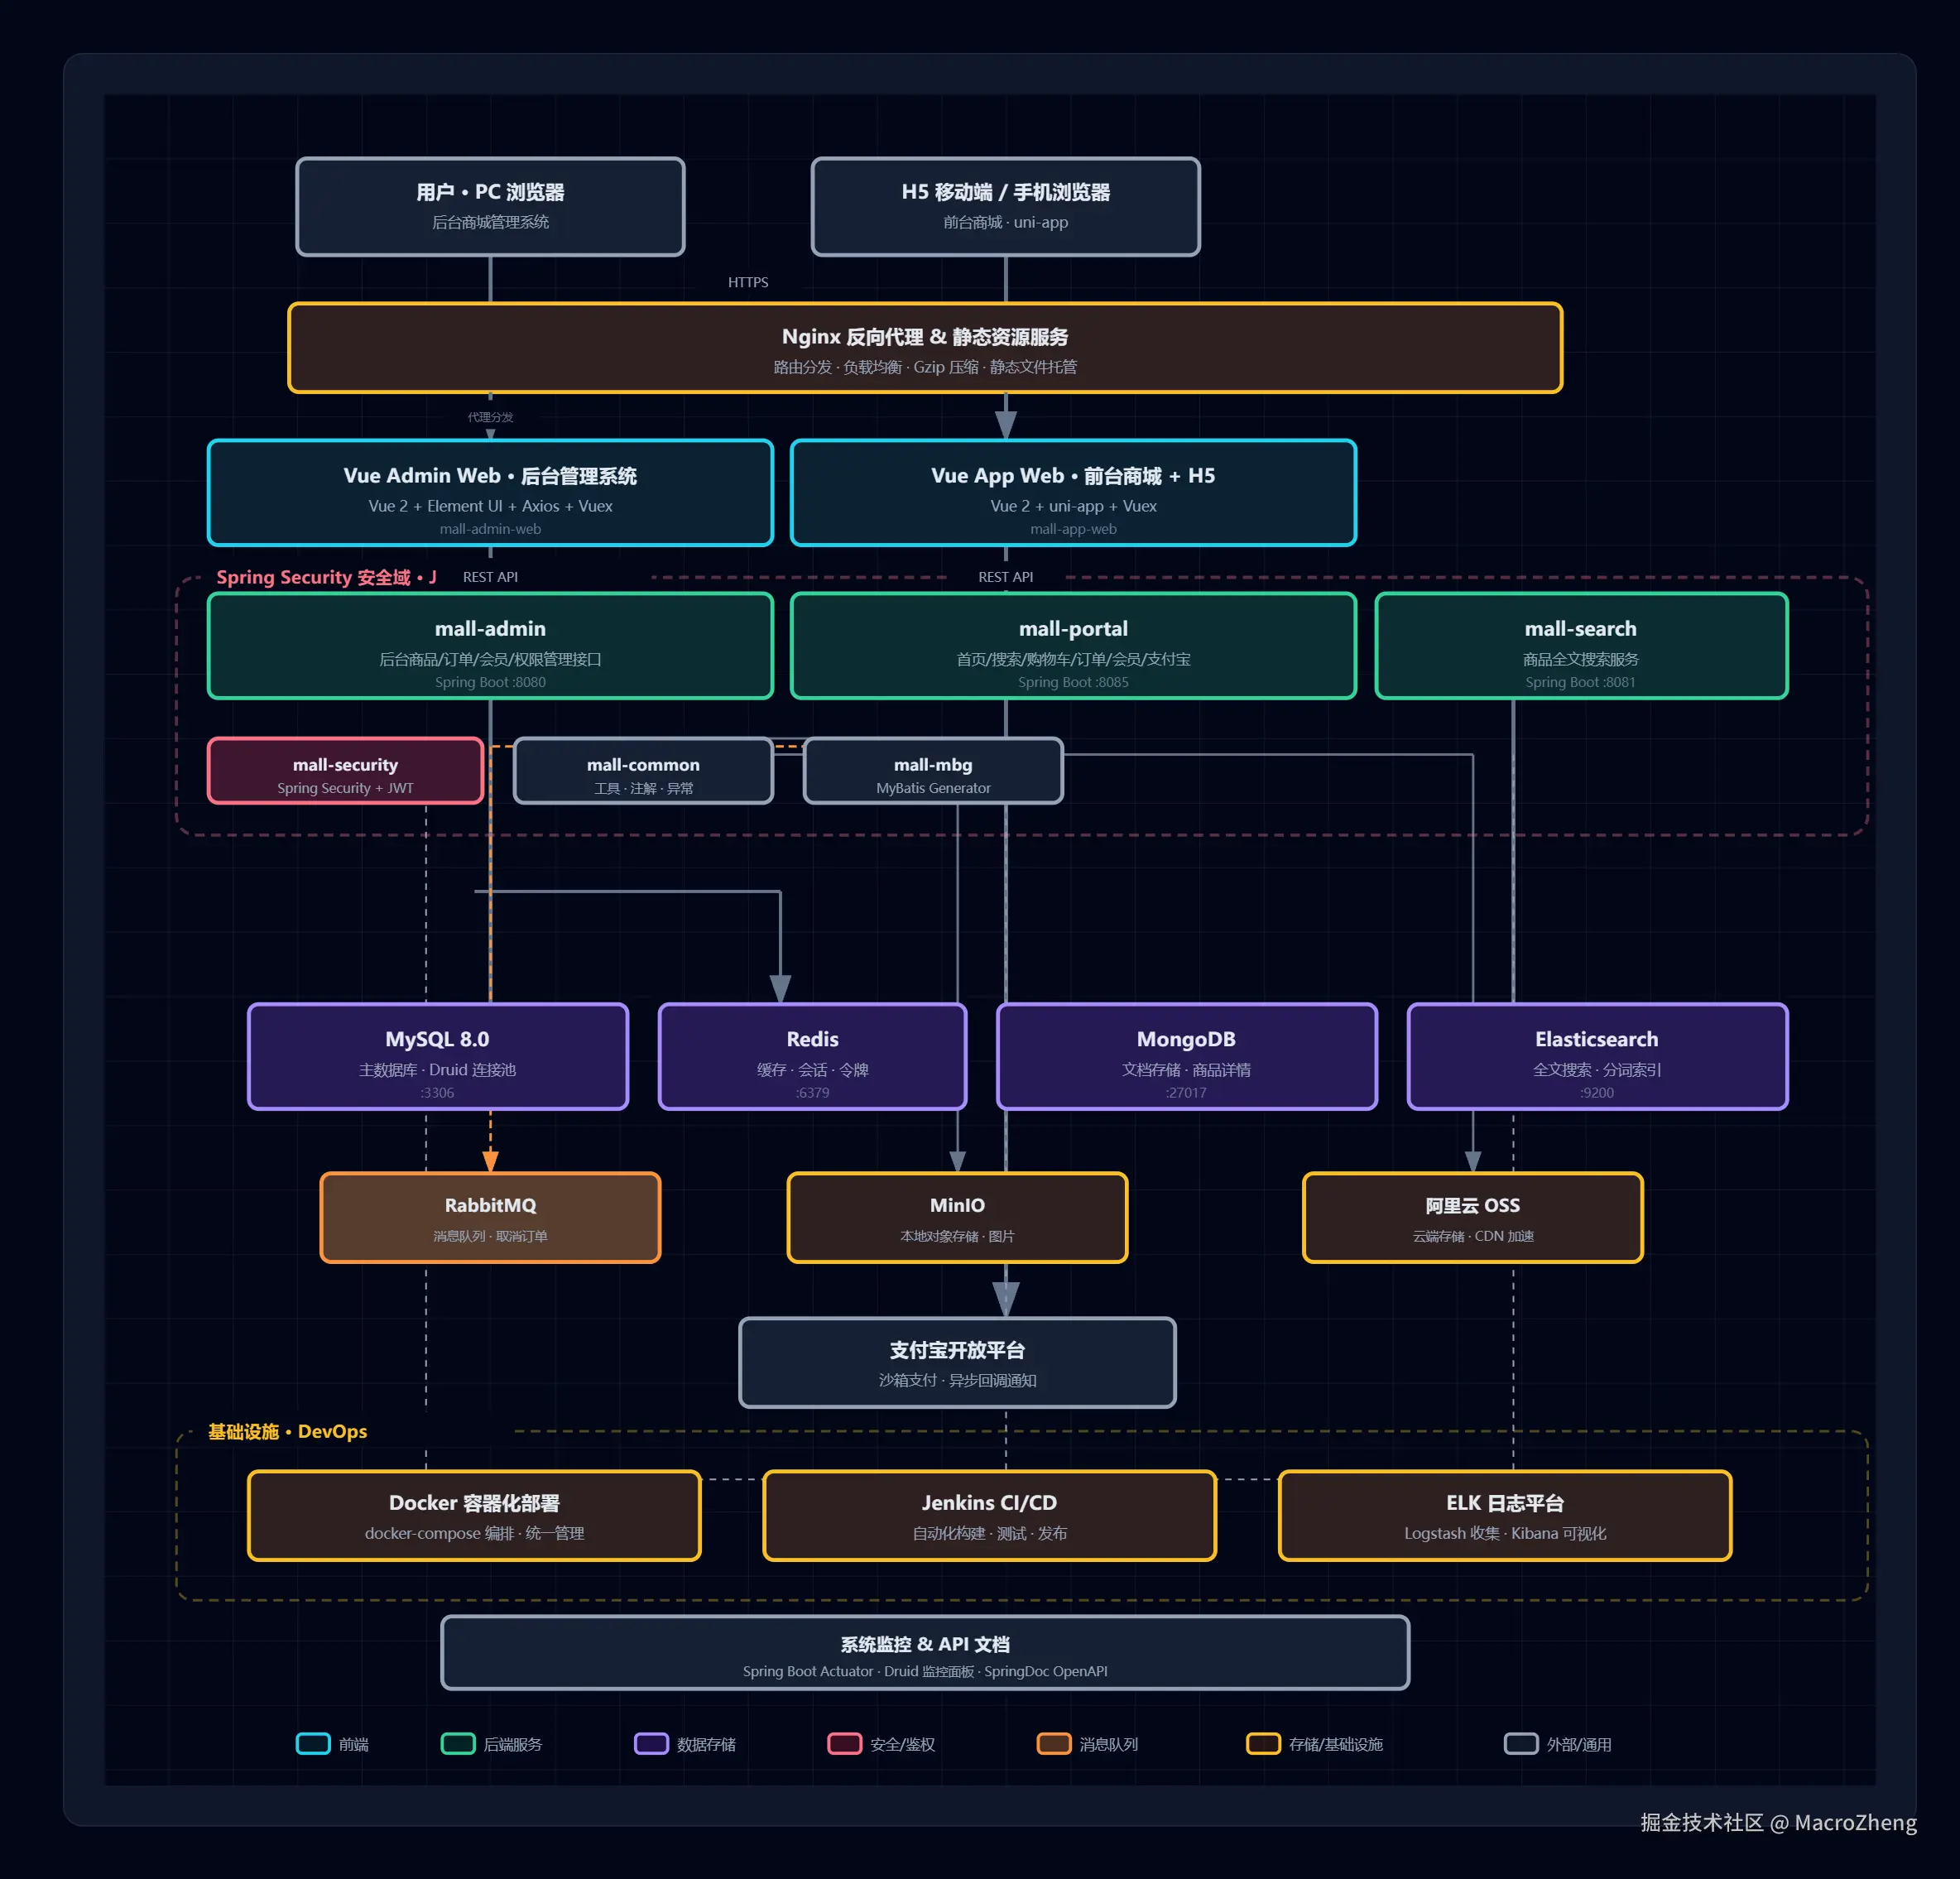Click the Jenkins CI/CD box
The image size is (1960, 1879).
(x=989, y=1516)
